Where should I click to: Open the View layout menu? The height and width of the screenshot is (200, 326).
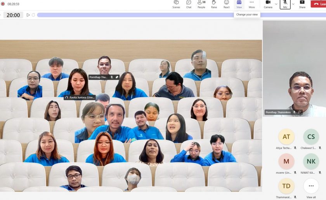pos(239,4)
